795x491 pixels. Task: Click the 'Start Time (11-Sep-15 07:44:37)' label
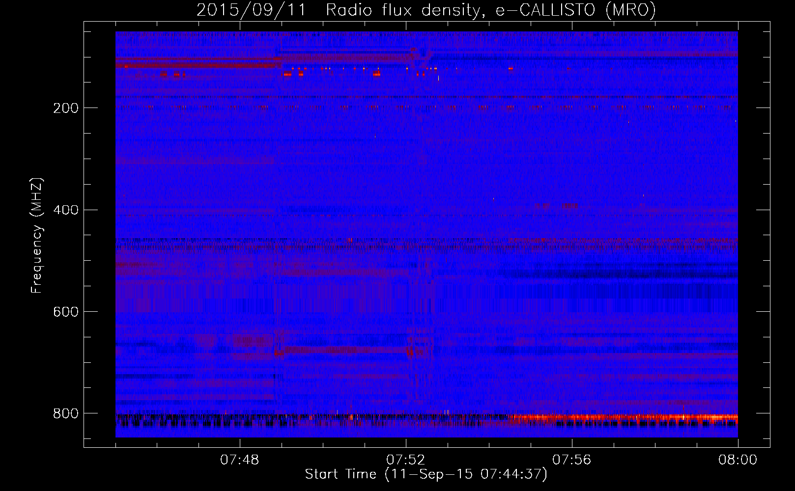[426, 474]
